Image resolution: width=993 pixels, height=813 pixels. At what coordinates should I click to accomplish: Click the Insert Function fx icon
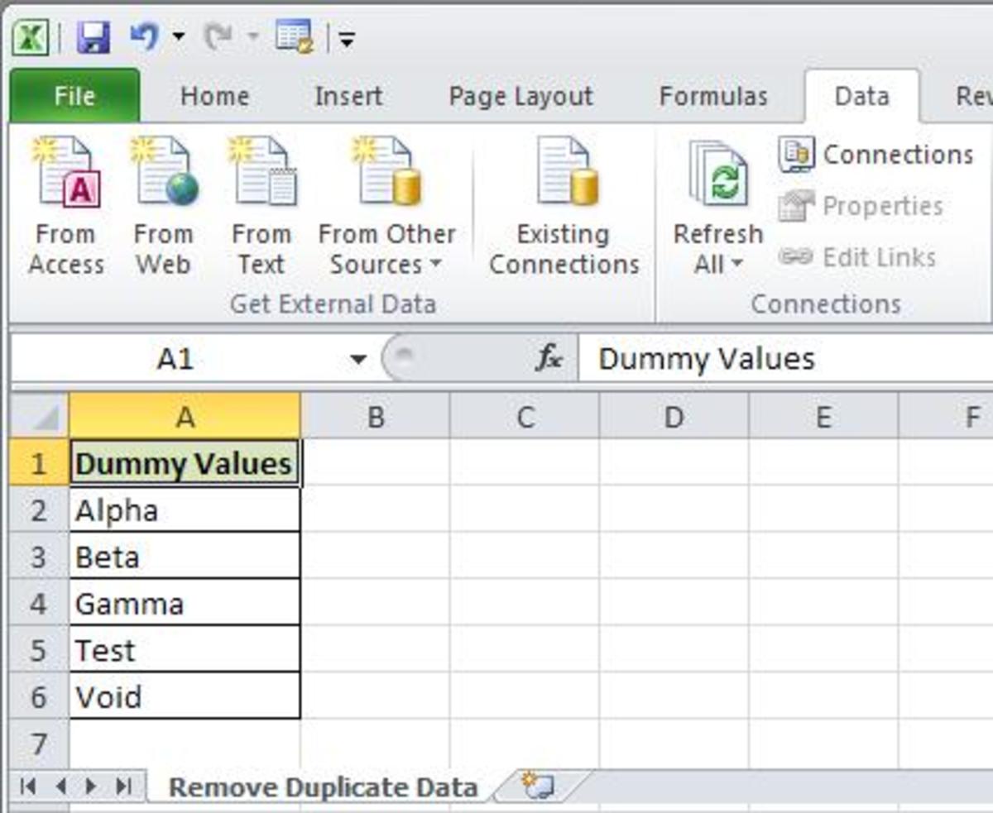coord(548,358)
